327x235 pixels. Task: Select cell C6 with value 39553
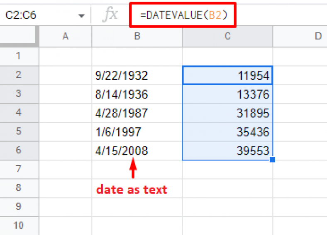(x=227, y=151)
